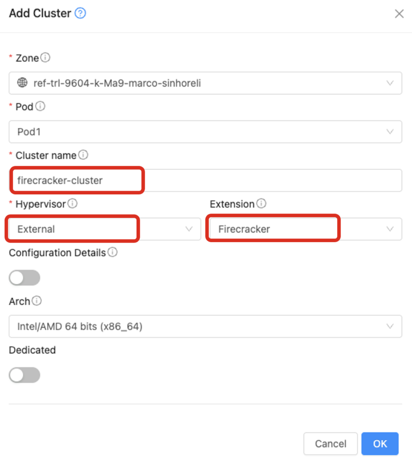Click the Extension info icon
Image resolution: width=412 pixels, height=466 pixels.
[x=261, y=203]
